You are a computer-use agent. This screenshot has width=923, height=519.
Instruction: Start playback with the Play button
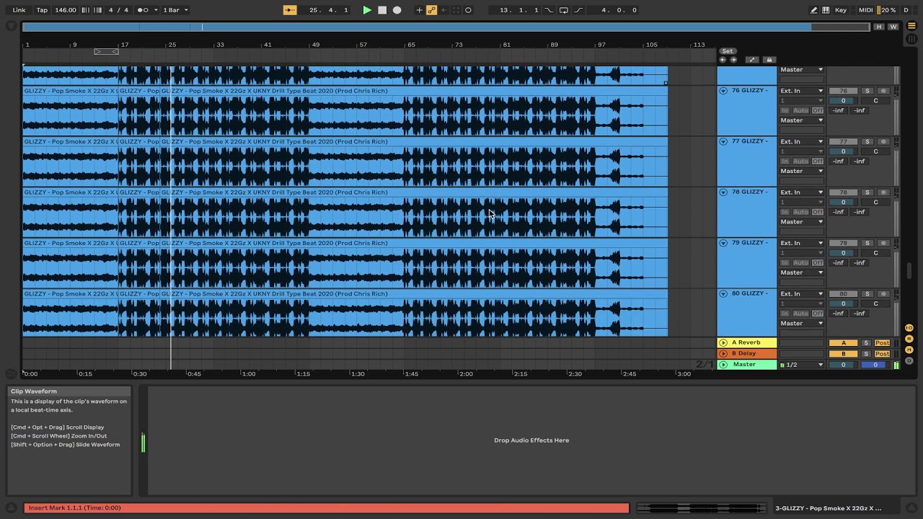[x=367, y=10]
